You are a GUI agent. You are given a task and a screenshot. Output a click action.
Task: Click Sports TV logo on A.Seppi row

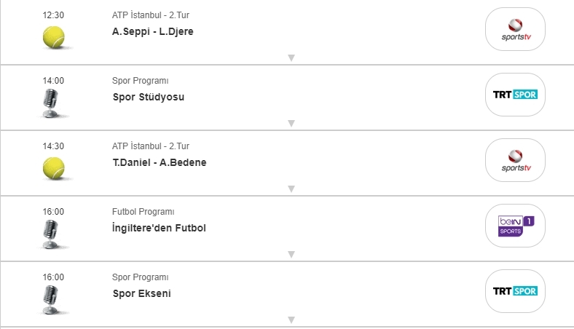[515, 29]
